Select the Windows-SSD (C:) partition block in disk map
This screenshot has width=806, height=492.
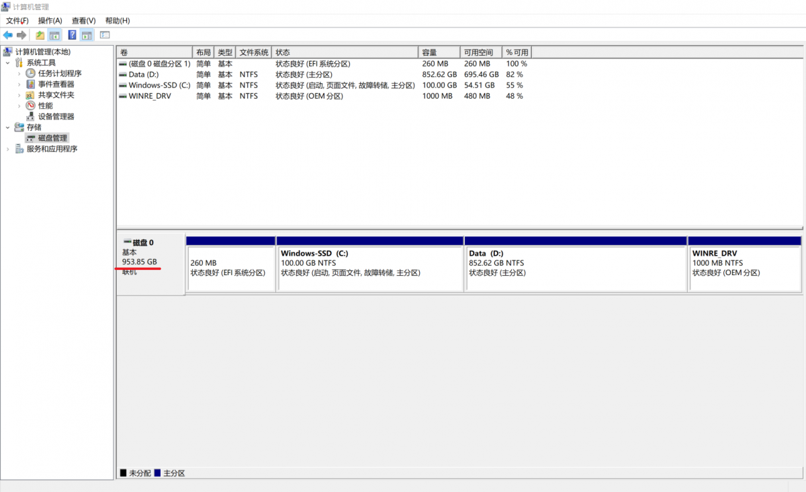(370, 268)
